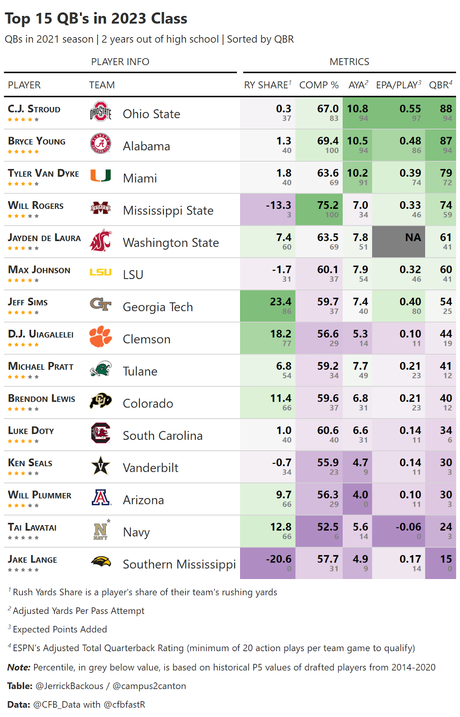Click the RY SHARE column header
Screen dimensions: 460x717
267,85
